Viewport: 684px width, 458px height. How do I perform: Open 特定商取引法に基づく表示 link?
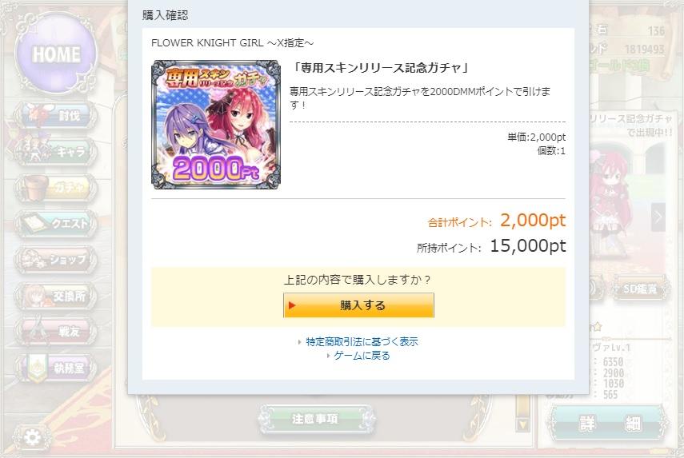(362, 341)
